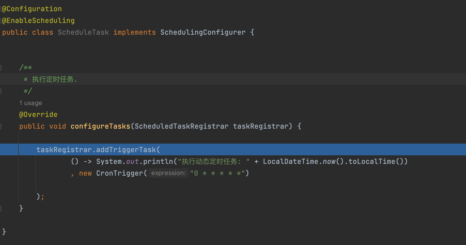Click the @EnableScheduling annotation
The width and height of the screenshot is (466, 245).
pos(38,21)
